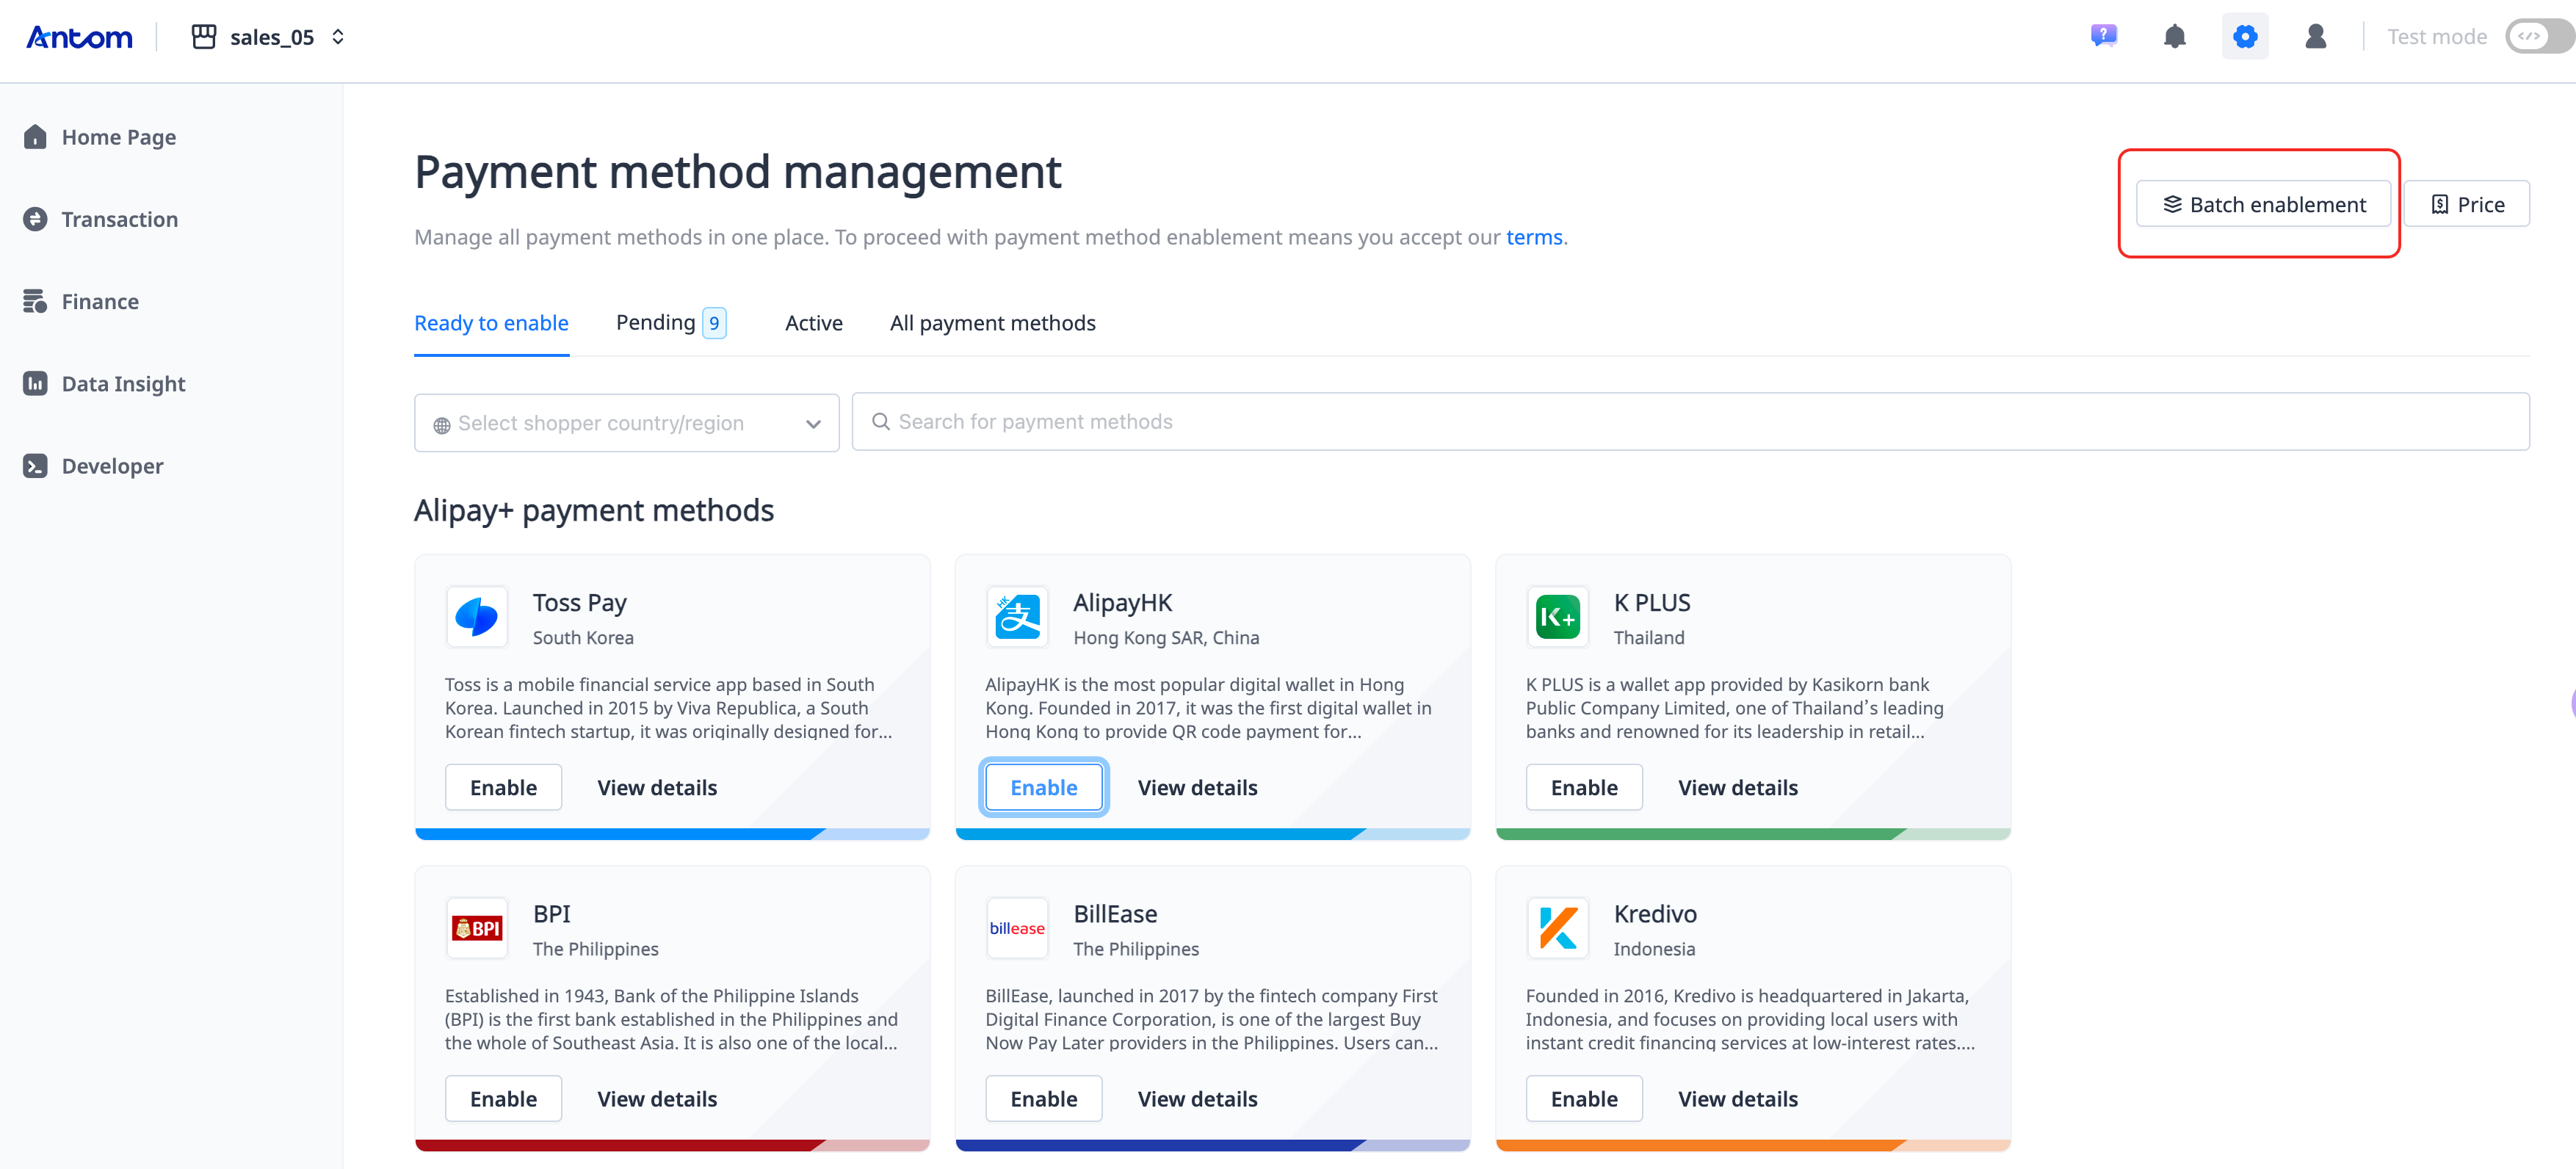
Task: Select the Developer sidebar icon
Action: coord(35,465)
